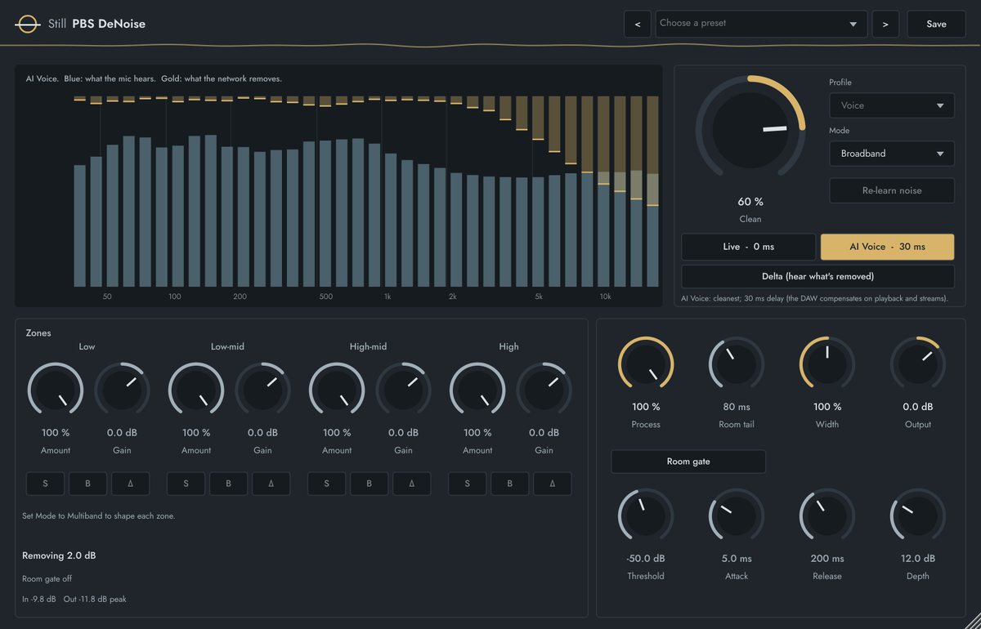Click the Attack knob
Image resolution: width=981 pixels, height=629 pixels.
737,516
